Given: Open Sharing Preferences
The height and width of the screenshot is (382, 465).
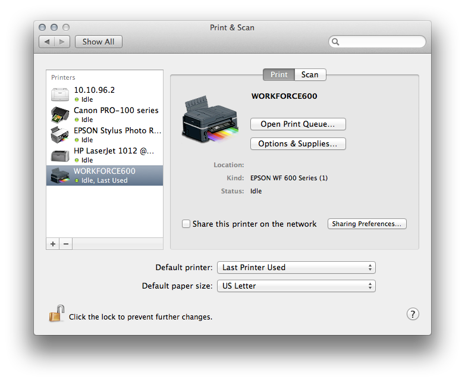Looking at the screenshot, I should click(367, 224).
